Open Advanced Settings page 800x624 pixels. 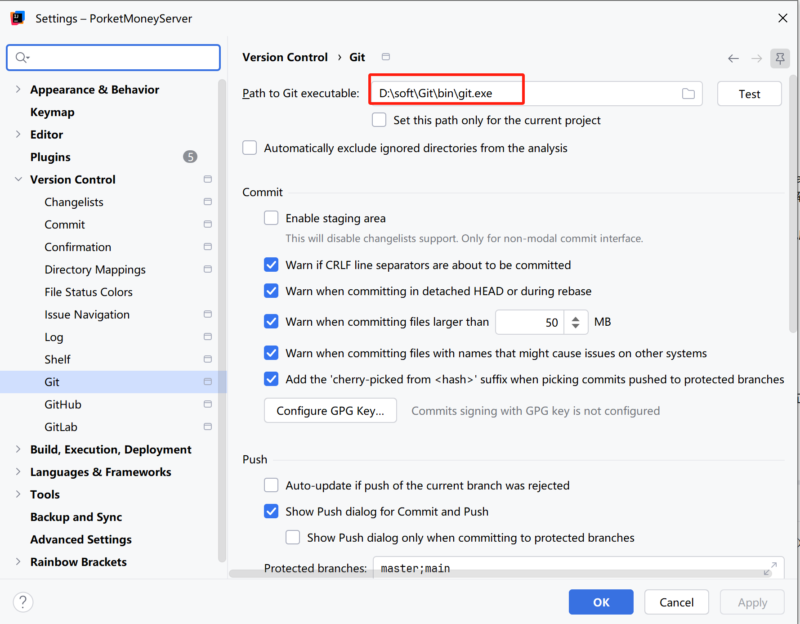[x=81, y=539]
